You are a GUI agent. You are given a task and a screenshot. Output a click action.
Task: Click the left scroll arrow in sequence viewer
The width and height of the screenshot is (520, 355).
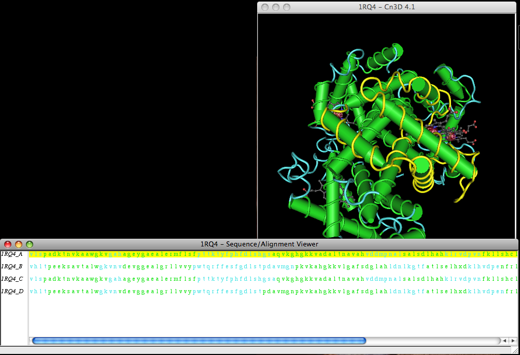pyautogui.click(x=504, y=341)
